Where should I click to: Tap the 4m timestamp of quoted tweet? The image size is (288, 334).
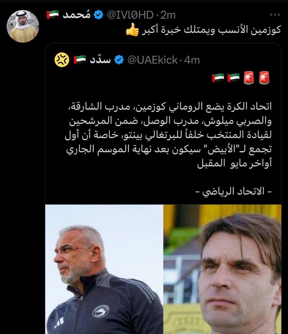192,60
